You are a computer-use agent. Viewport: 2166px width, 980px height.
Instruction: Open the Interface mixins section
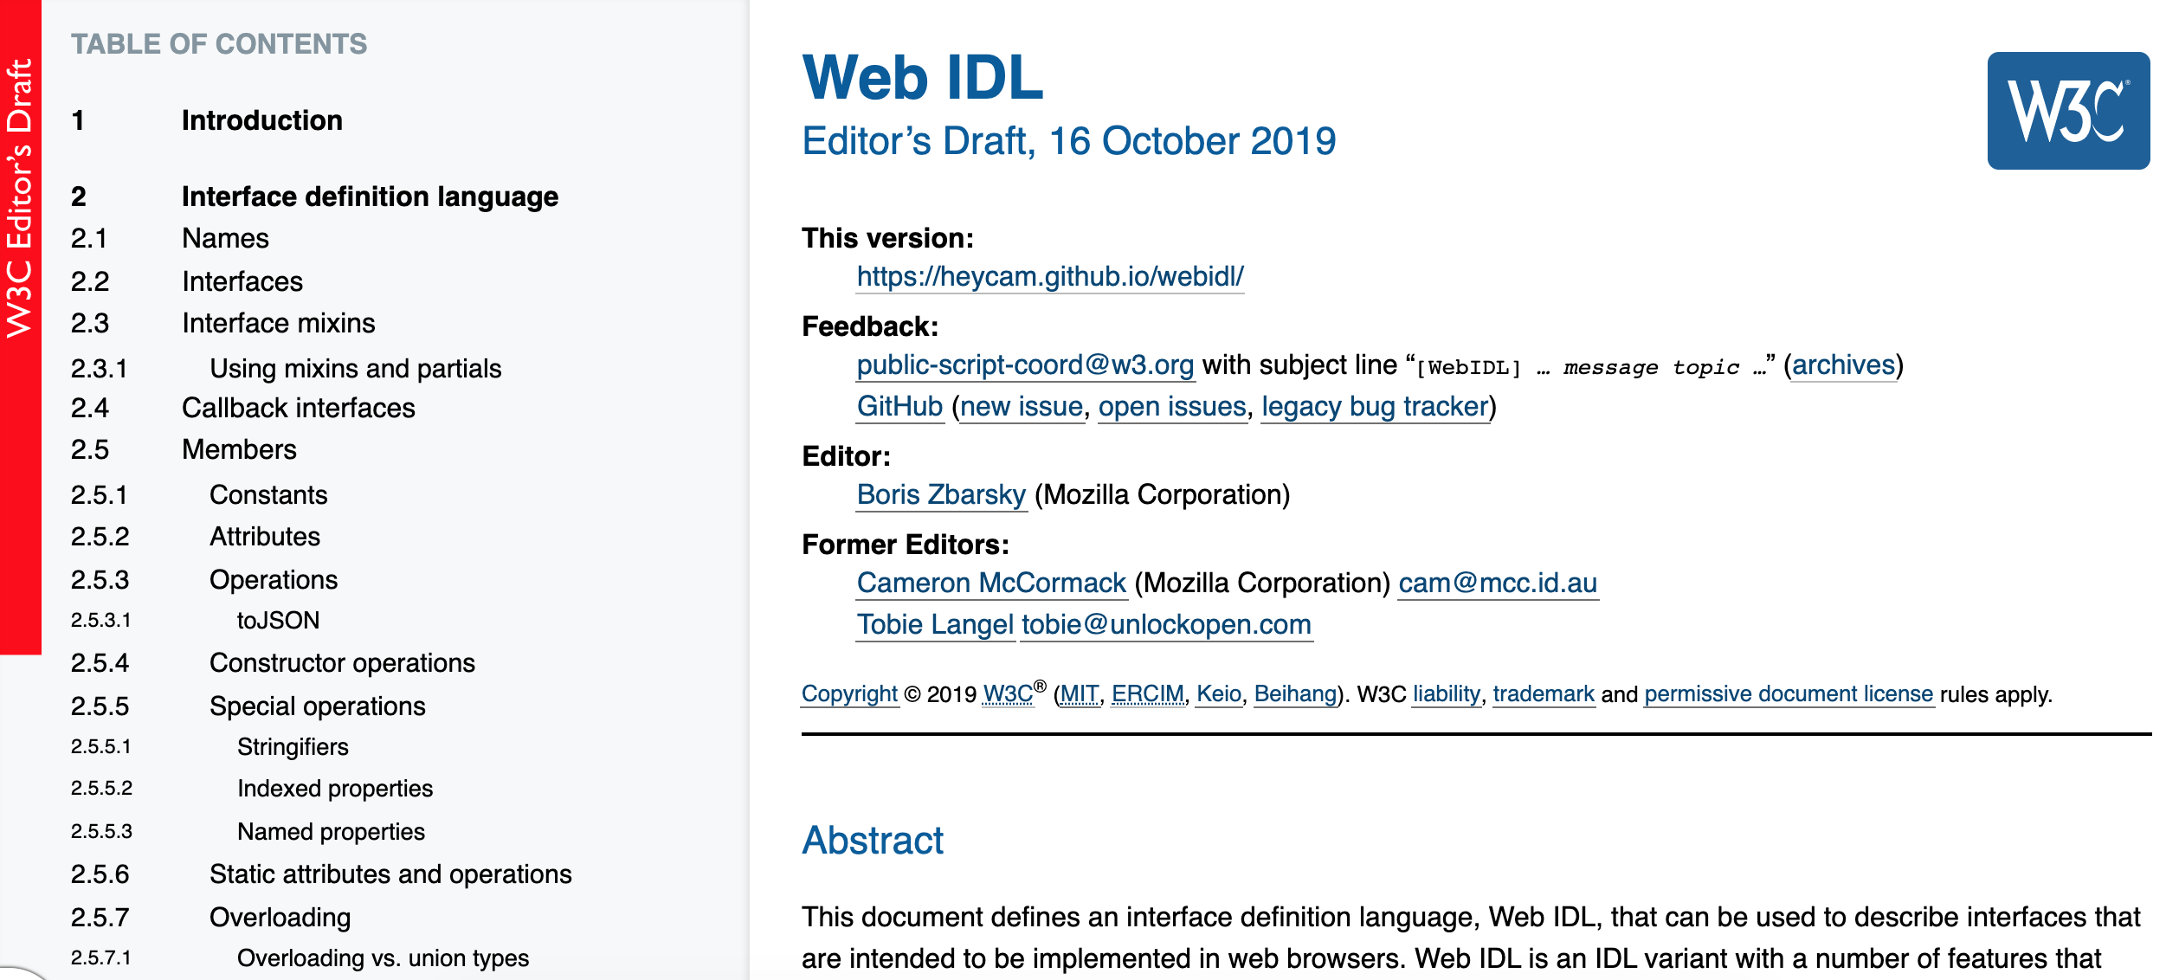pos(278,322)
